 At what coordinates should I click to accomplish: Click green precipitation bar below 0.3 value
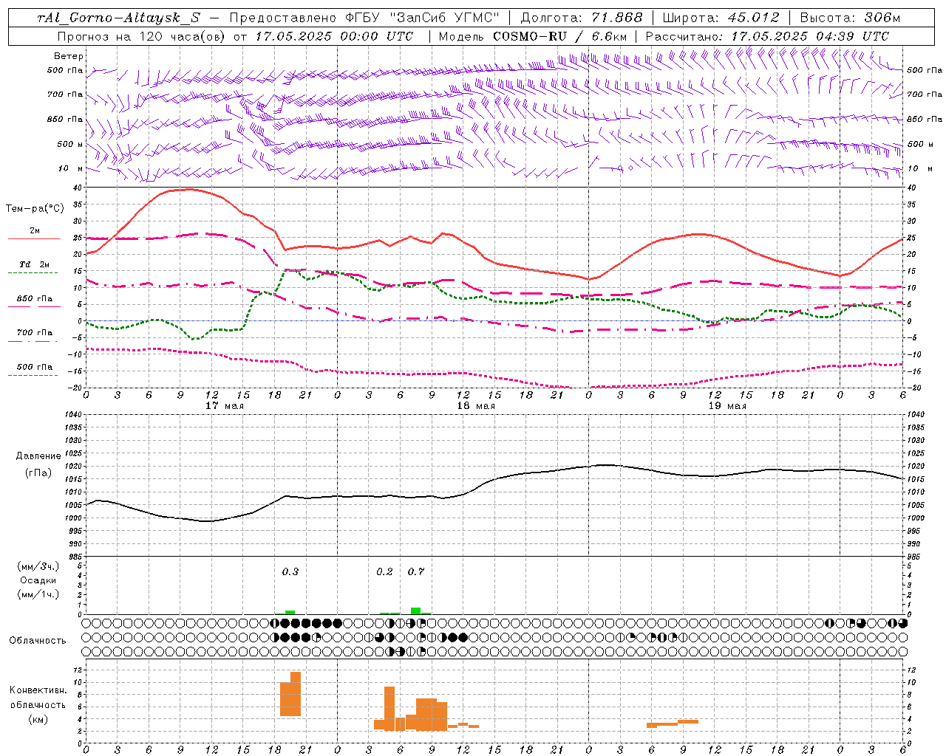click(x=290, y=612)
